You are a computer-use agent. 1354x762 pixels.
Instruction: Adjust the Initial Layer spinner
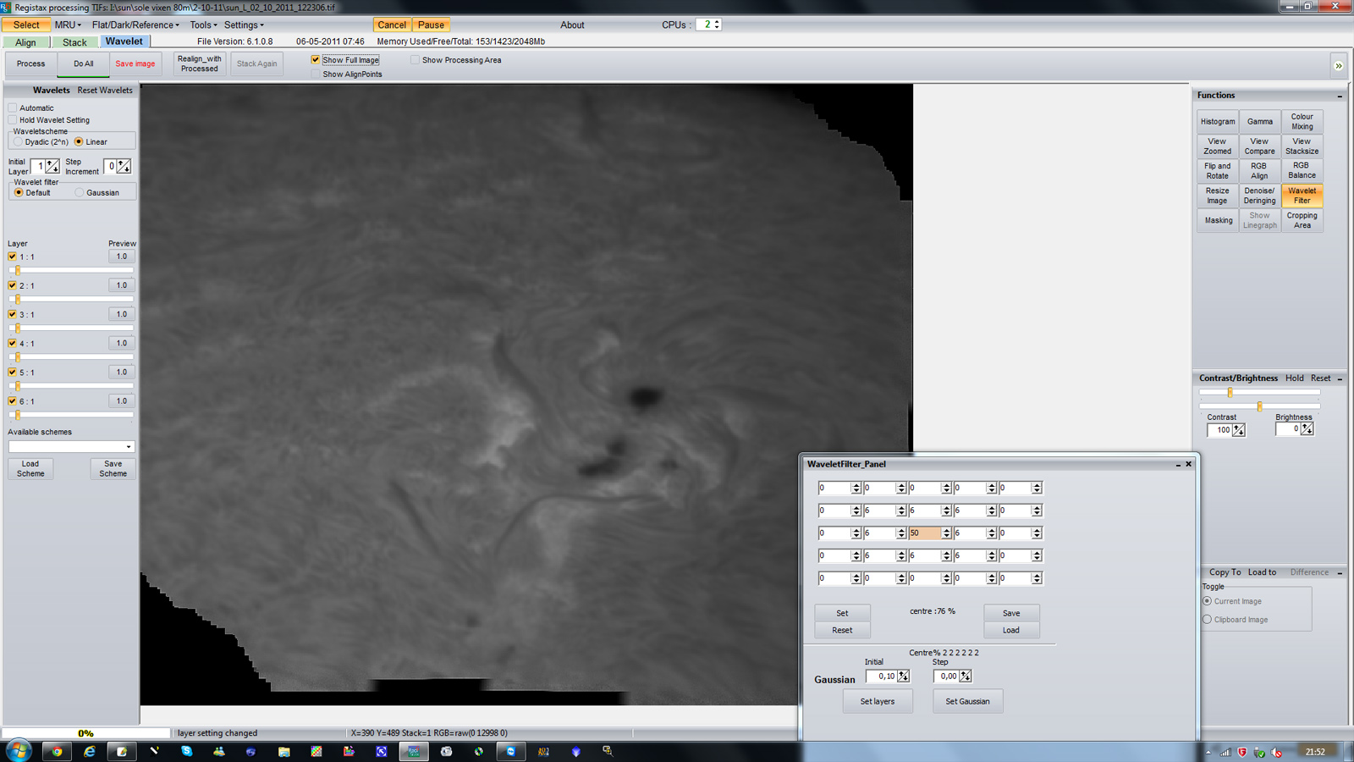click(52, 166)
